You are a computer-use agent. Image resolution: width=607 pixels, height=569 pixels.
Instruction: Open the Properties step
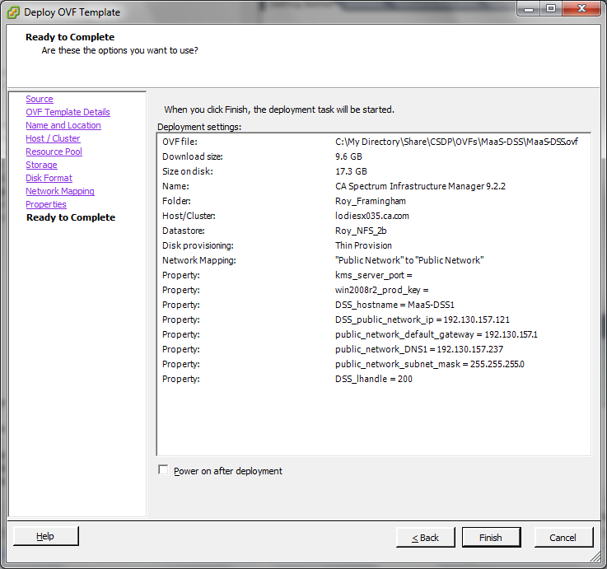click(x=46, y=204)
